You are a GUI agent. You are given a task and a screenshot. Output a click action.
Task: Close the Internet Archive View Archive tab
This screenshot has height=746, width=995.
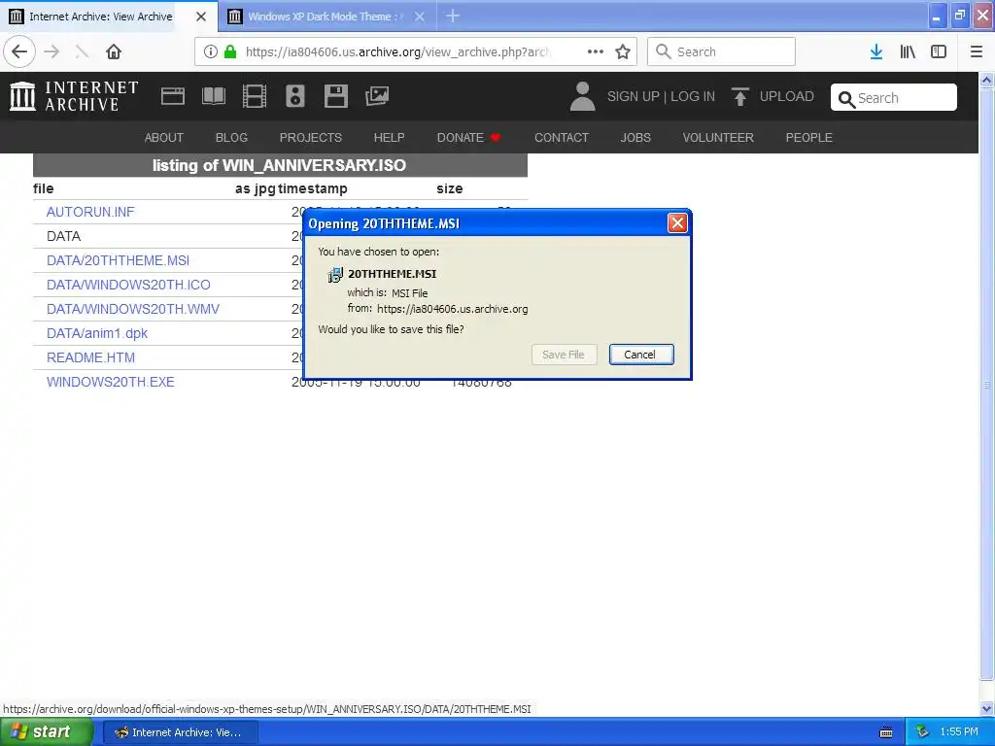tap(201, 17)
